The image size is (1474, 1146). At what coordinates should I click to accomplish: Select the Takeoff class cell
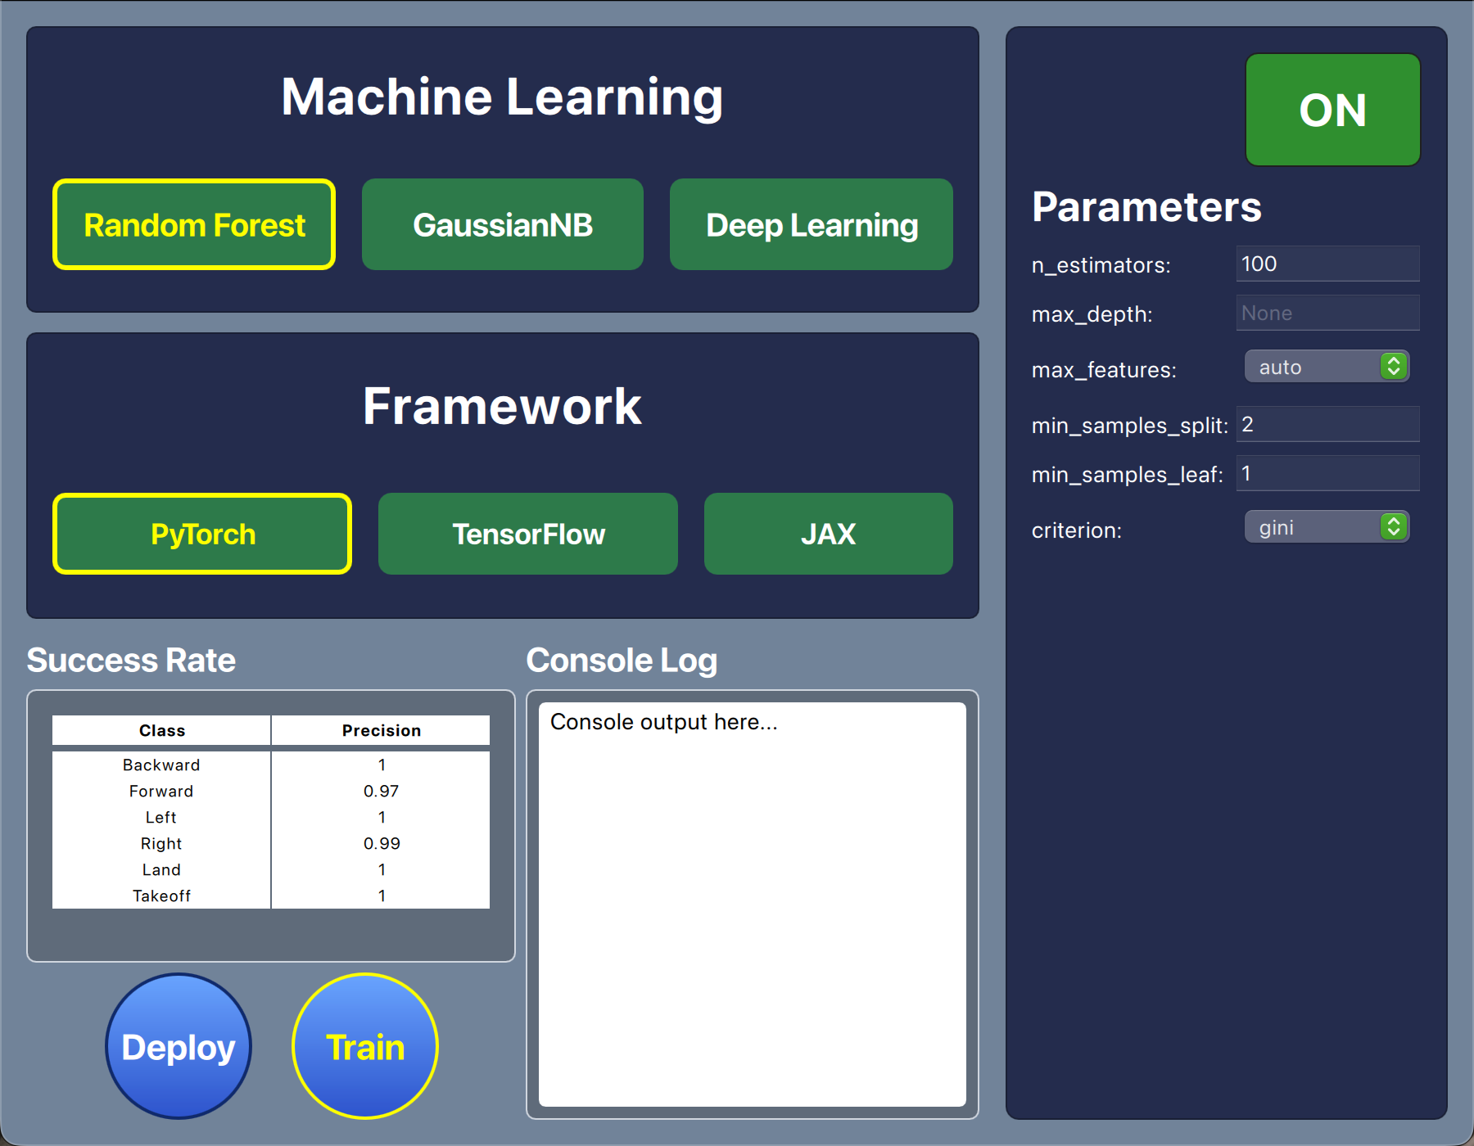point(161,896)
